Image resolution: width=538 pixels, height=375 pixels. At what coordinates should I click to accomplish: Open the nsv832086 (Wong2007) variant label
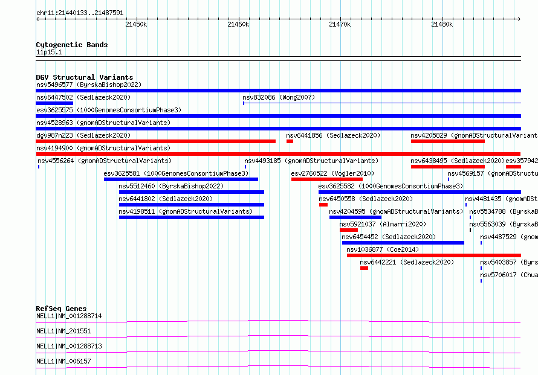279,97
